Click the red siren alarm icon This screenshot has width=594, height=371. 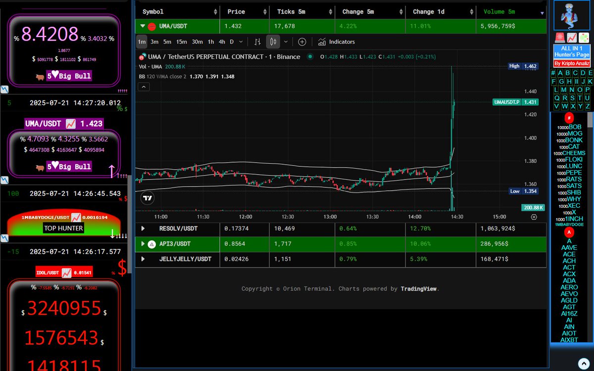pos(559,38)
